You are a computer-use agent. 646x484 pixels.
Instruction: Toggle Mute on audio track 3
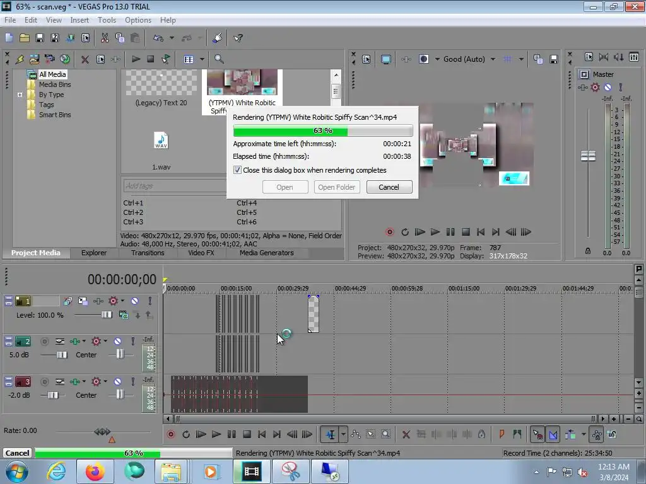click(117, 381)
